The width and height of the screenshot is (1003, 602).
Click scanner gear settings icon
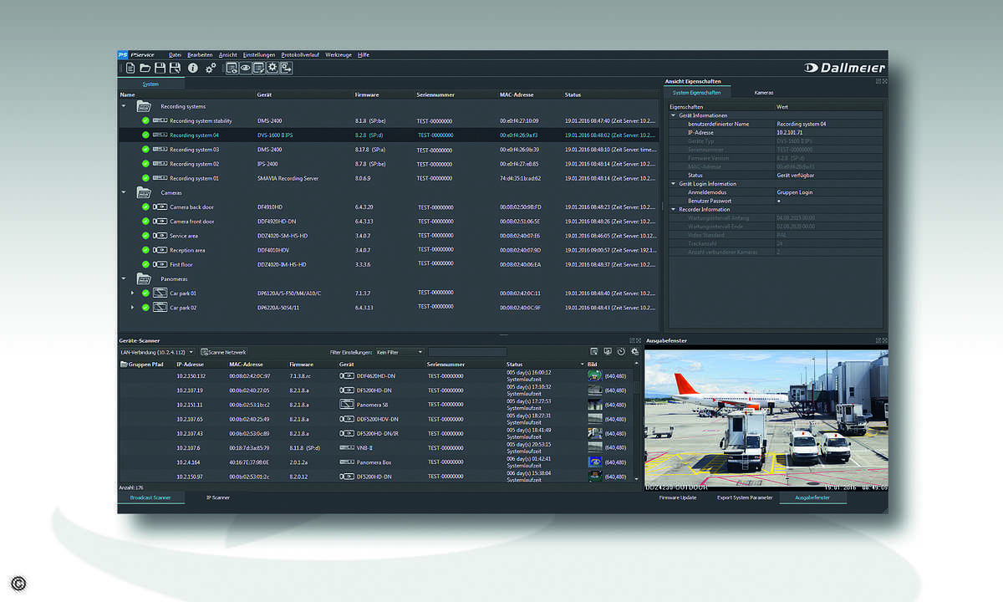(x=634, y=352)
